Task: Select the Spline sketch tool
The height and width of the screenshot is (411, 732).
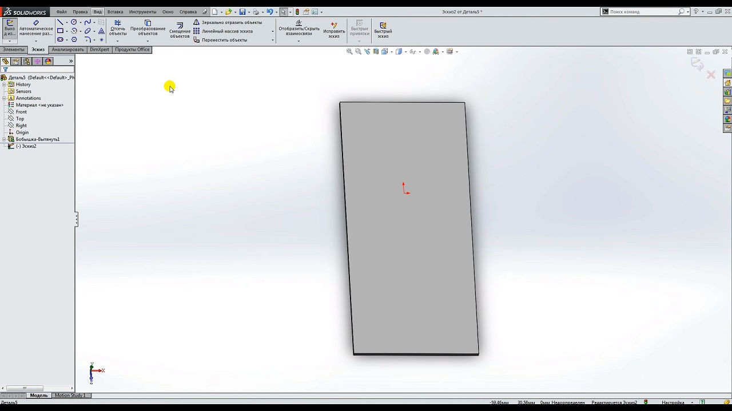Action: coord(87,22)
